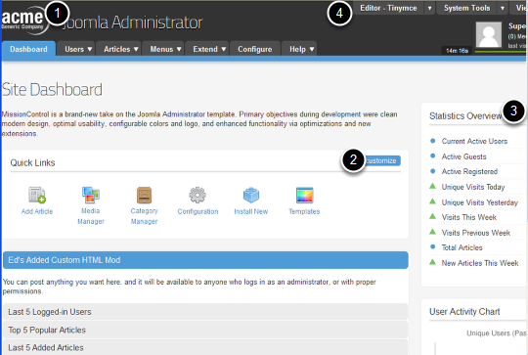This screenshot has height=355, width=528.
Task: Click the Quick Links heading
Action: point(32,162)
